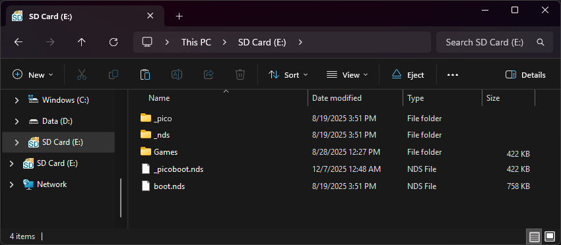
Task: Select the boot.nds file icon
Action: [x=146, y=186]
